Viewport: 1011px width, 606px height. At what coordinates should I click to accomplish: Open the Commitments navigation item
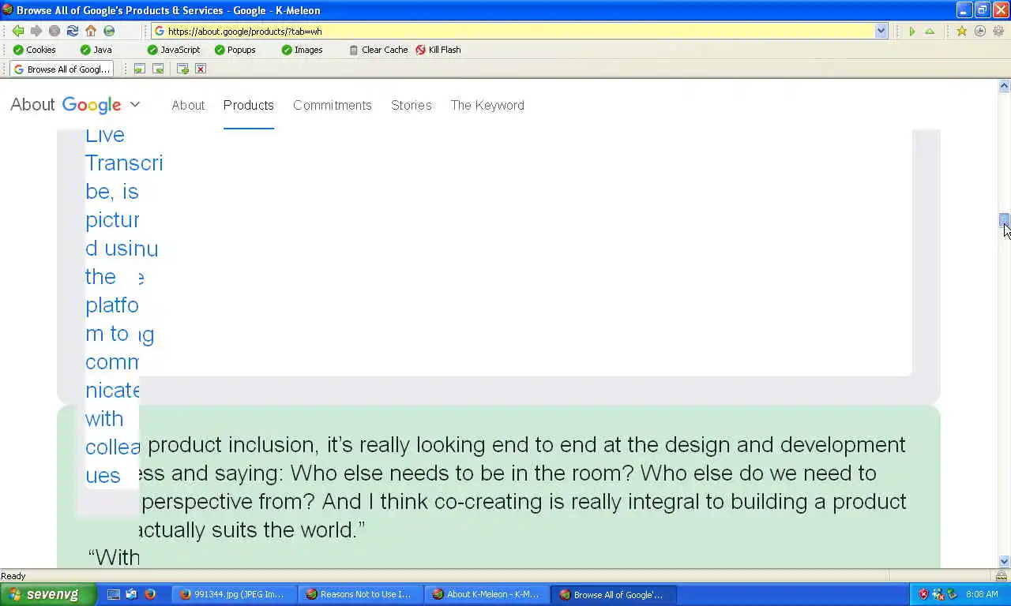coord(332,105)
